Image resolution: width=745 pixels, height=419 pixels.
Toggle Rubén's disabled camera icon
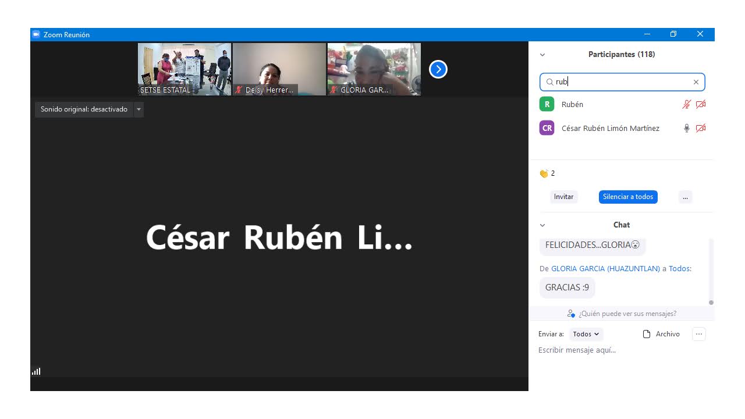(701, 104)
